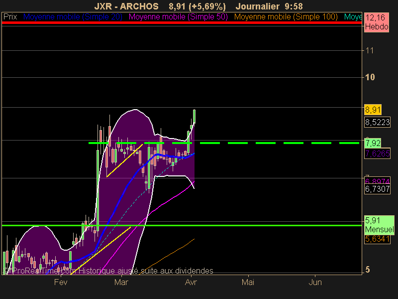Click the 8,5223 upper band value
Image resolution: width=398 pixels, height=299 pixels.
pyautogui.click(x=377, y=122)
